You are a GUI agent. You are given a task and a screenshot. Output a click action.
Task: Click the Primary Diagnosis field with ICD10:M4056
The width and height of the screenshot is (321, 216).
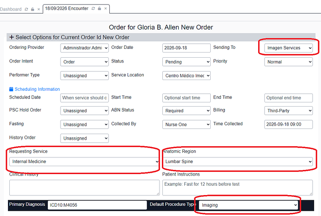pos(97,205)
